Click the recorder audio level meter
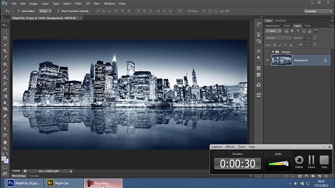This screenshot has width=335, height=188. [x=278, y=163]
